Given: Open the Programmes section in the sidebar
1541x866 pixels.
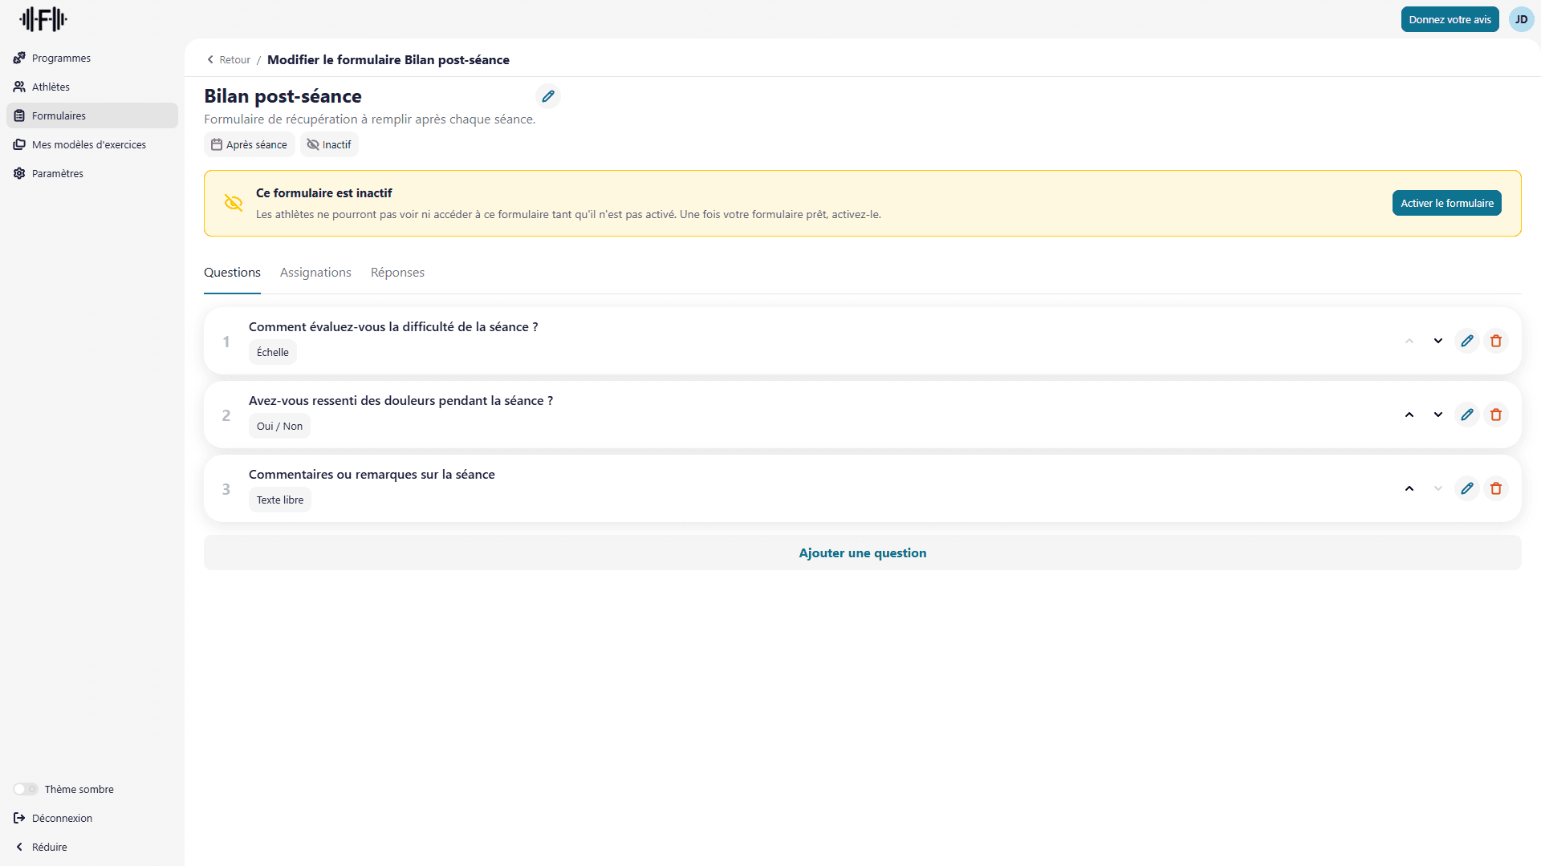Looking at the screenshot, I should pyautogui.click(x=60, y=58).
